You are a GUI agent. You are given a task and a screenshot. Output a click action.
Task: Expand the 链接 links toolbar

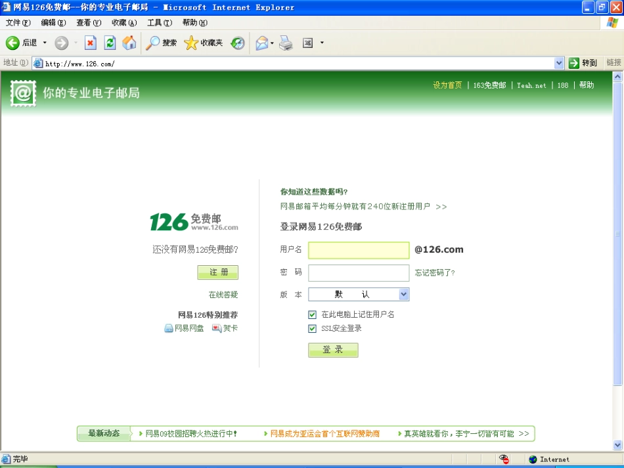pyautogui.click(x=613, y=62)
